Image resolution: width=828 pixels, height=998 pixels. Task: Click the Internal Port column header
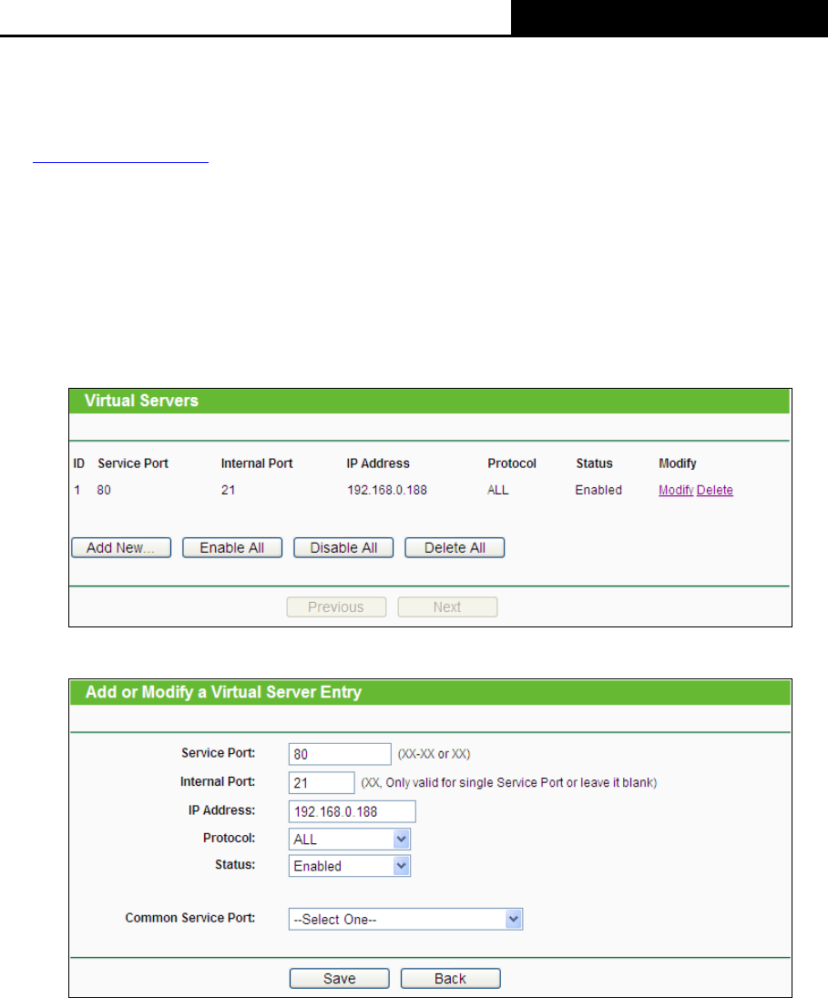[x=257, y=463]
